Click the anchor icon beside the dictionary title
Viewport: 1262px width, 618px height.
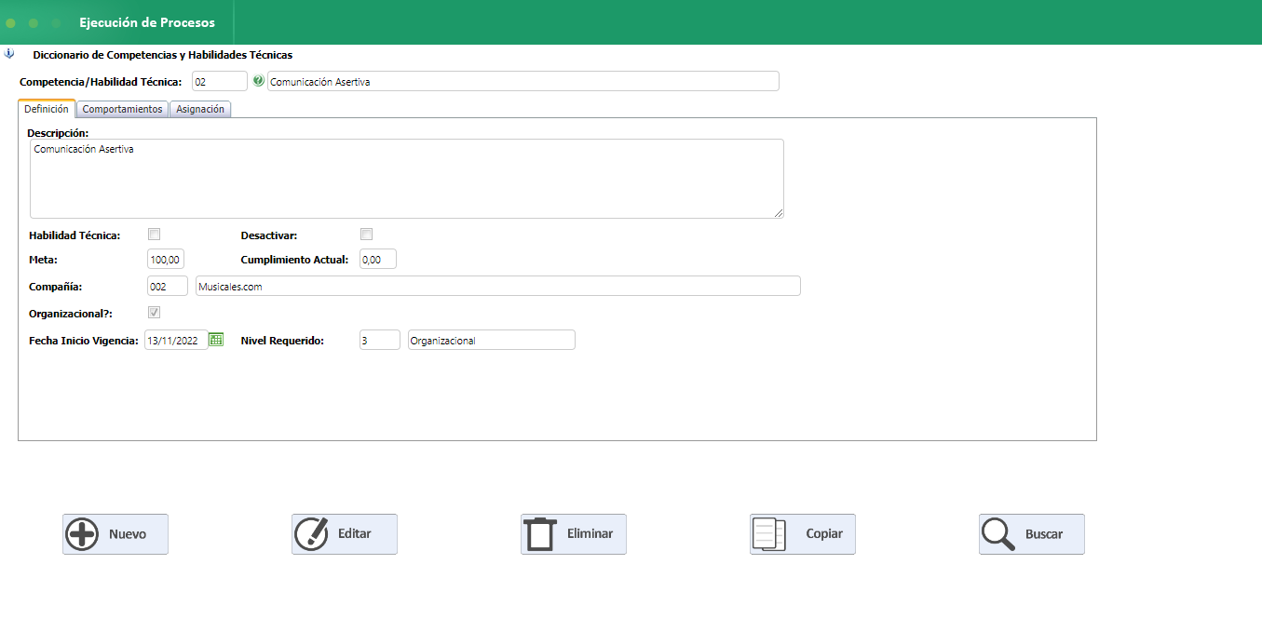(x=9, y=54)
